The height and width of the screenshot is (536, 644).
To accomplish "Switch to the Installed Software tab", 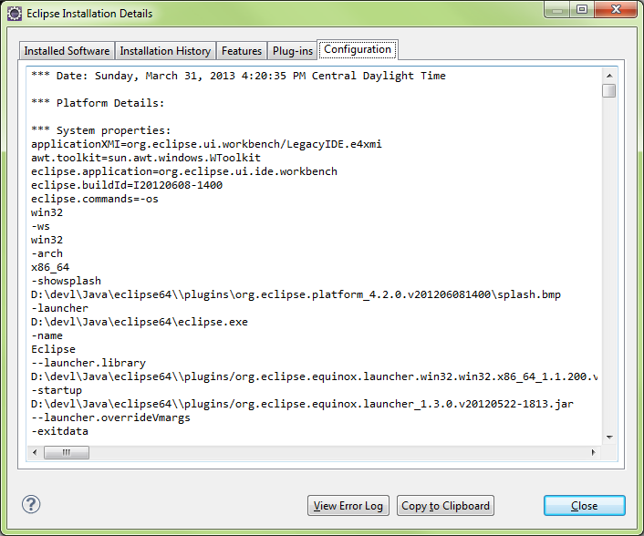I will (x=67, y=51).
